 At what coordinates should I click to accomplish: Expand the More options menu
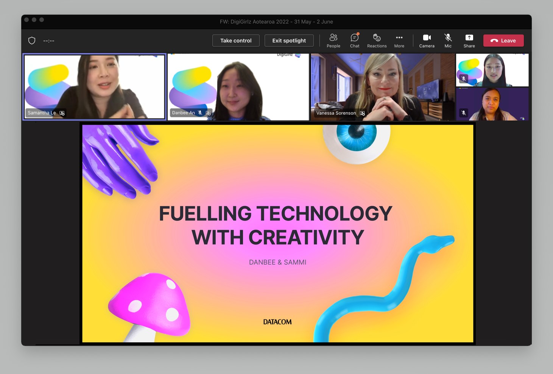(399, 41)
